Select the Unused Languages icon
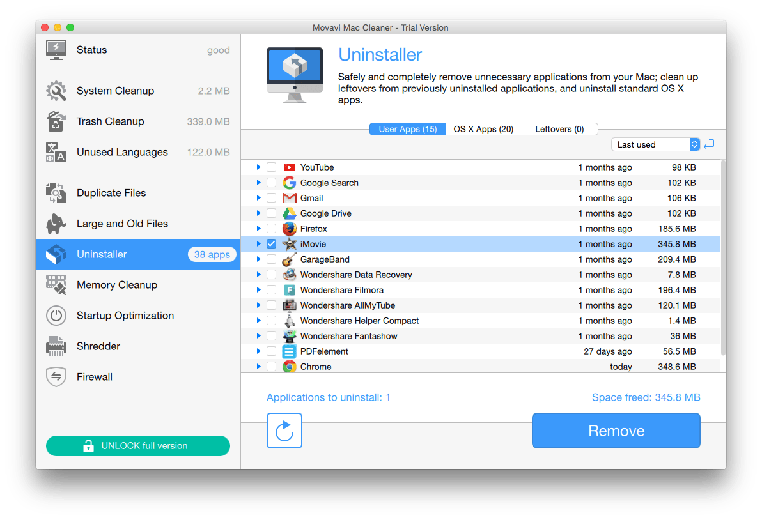 56,152
